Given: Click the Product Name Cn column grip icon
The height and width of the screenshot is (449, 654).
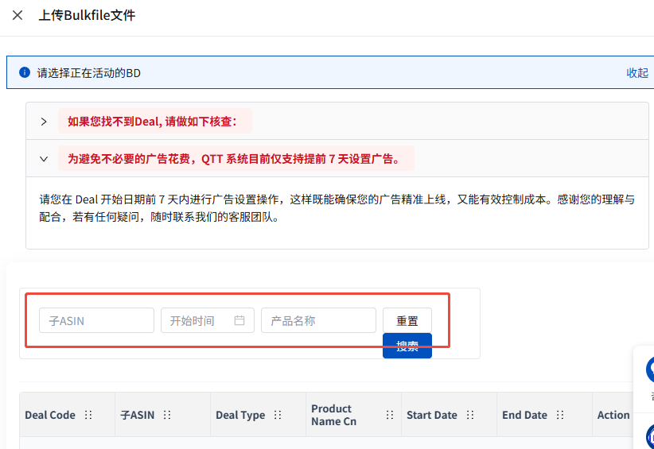Looking at the screenshot, I should click(390, 415).
